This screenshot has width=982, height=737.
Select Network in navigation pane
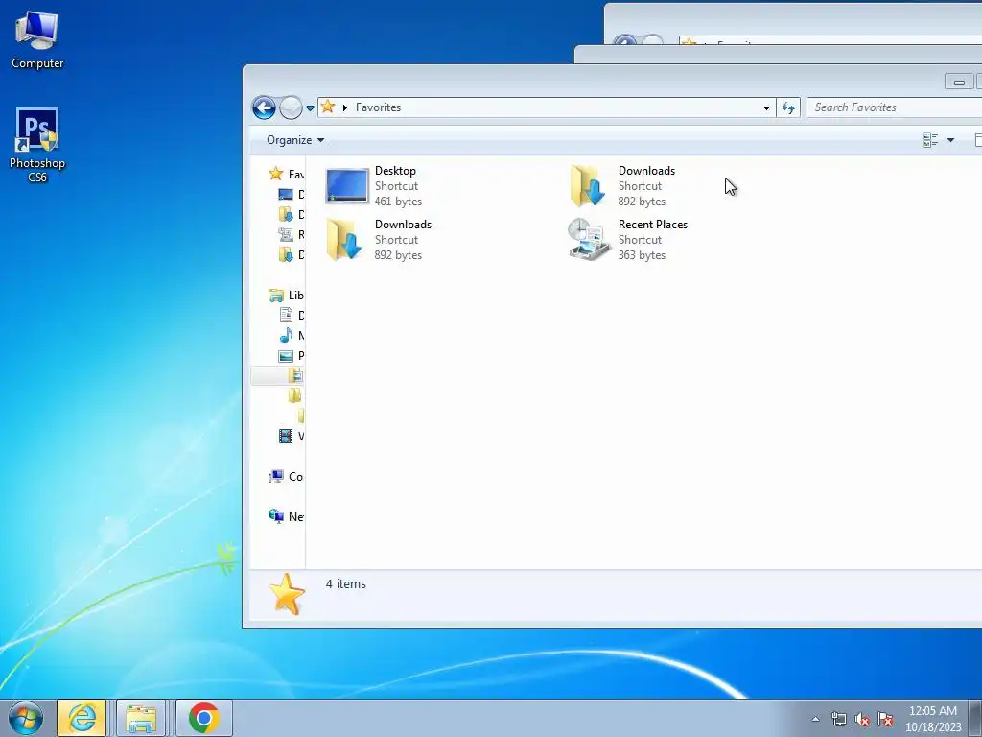(286, 516)
